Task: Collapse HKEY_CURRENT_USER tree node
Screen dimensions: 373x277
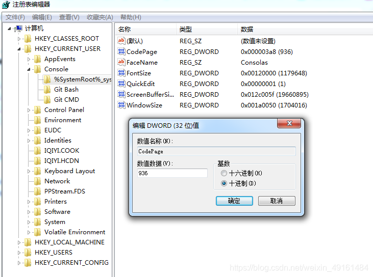Action: pos(19,49)
